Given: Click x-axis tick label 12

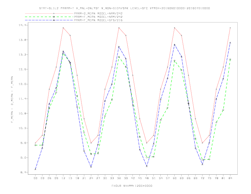Looking at the screenshot, I should 63,178.
